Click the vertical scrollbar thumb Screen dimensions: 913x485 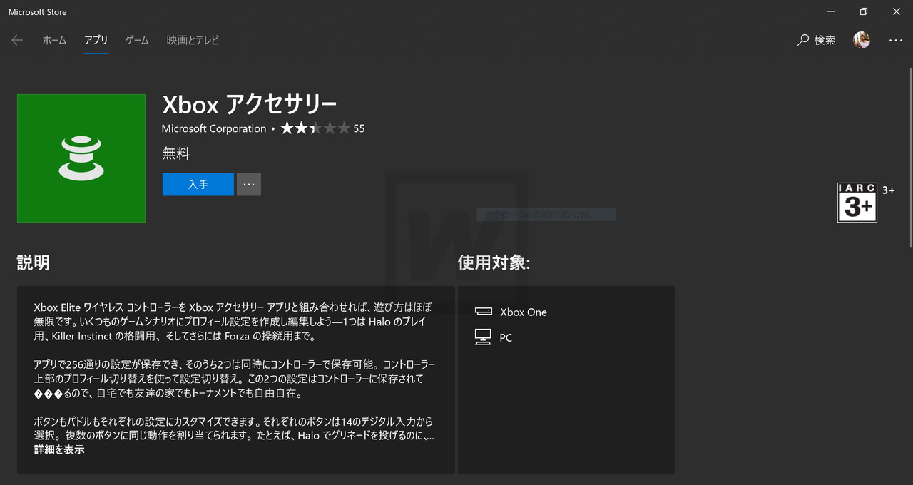910,157
